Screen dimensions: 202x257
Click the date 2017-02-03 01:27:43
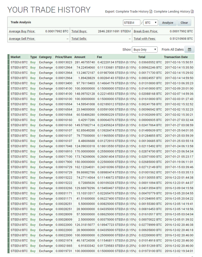(x=179, y=99)
